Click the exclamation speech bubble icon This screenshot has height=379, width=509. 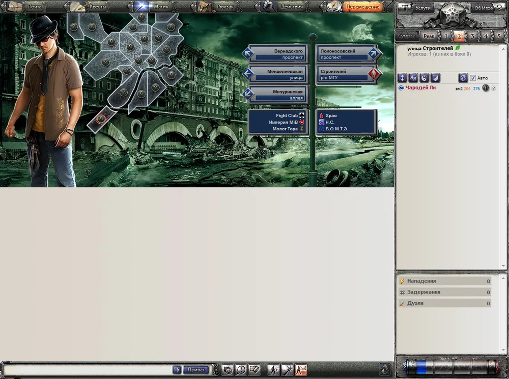coord(241,370)
